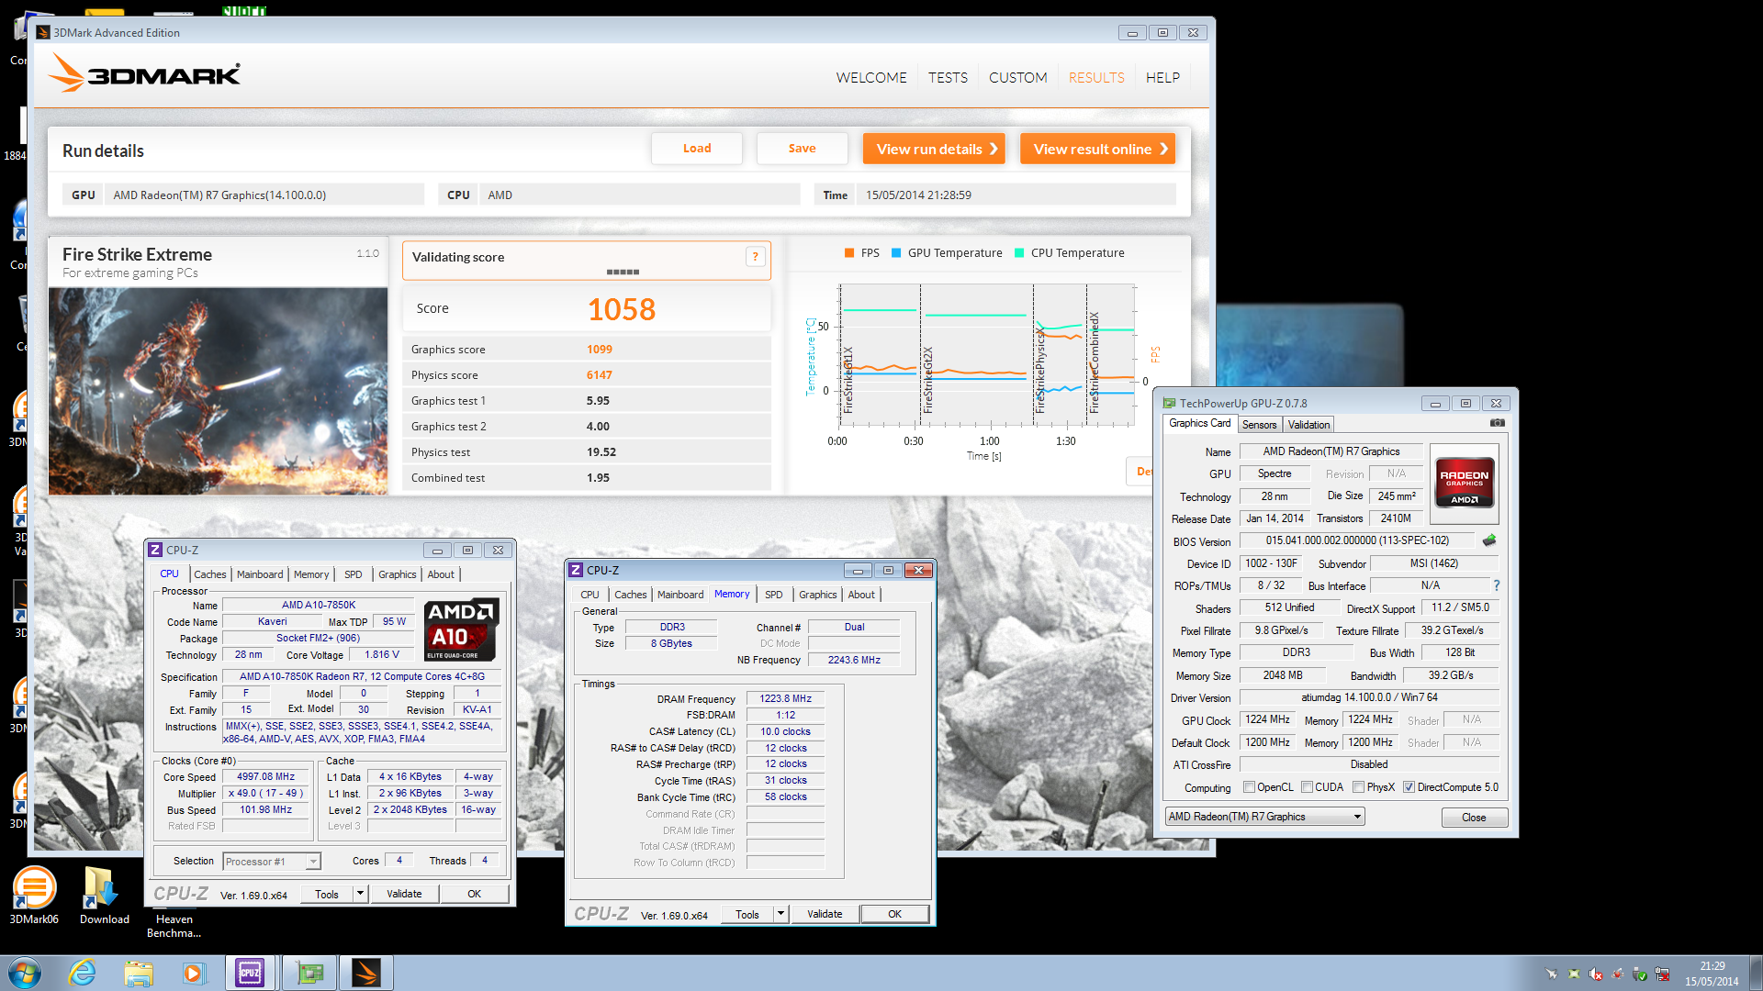
Task: Toggle GPU Temperature legend in graph
Action: 947,253
